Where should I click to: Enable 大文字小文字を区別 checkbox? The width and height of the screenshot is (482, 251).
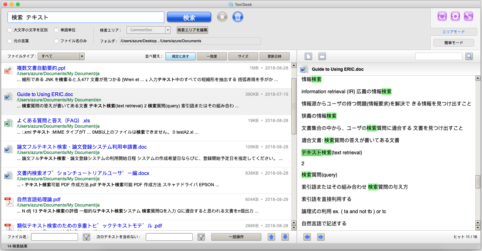tap(10, 30)
